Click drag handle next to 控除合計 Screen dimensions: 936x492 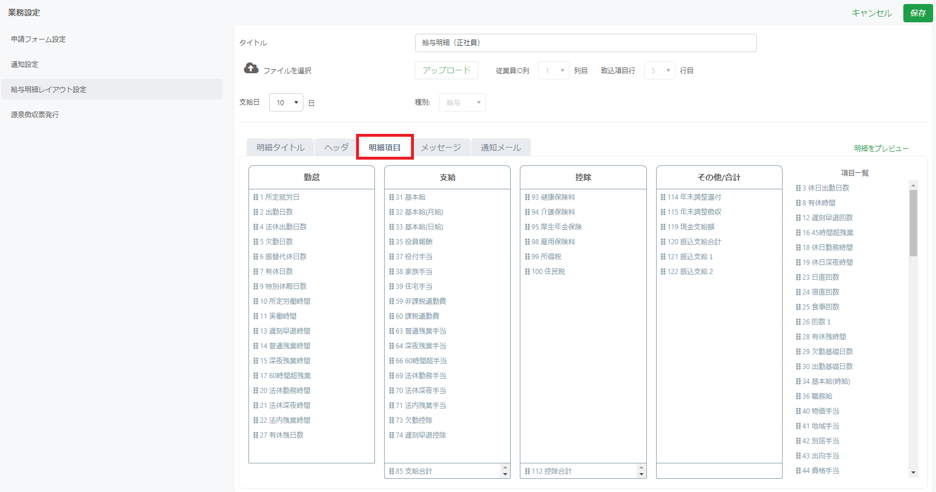527,471
